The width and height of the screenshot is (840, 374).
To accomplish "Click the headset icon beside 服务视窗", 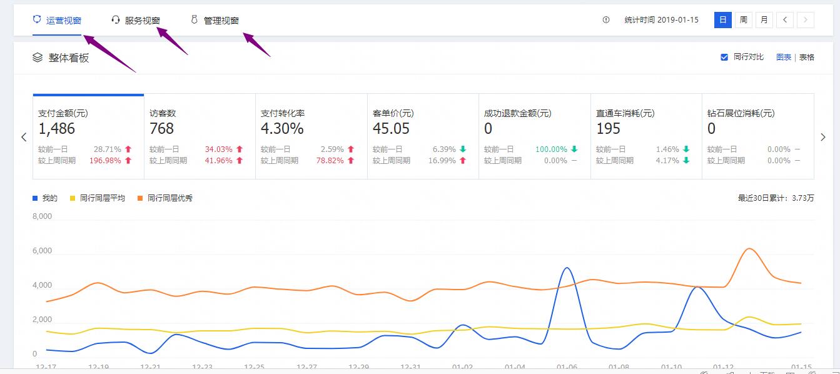I will tap(116, 19).
